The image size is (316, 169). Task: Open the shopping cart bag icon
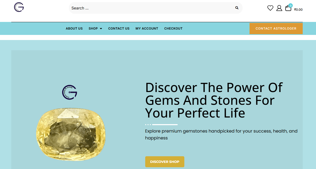click(288, 8)
